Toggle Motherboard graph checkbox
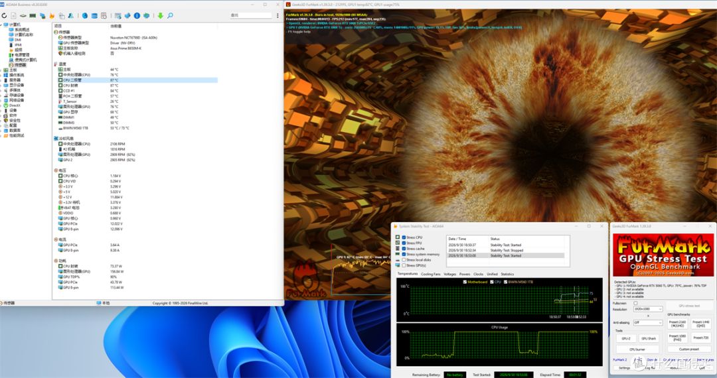 click(465, 282)
